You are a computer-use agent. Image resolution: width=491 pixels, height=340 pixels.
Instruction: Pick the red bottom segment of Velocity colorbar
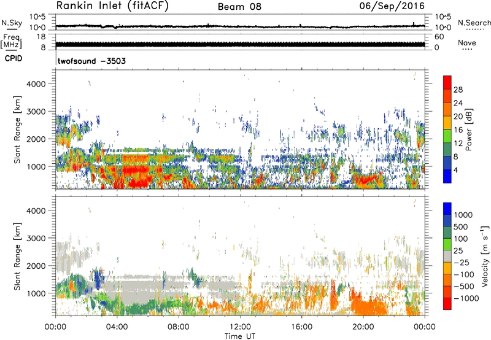(447, 304)
